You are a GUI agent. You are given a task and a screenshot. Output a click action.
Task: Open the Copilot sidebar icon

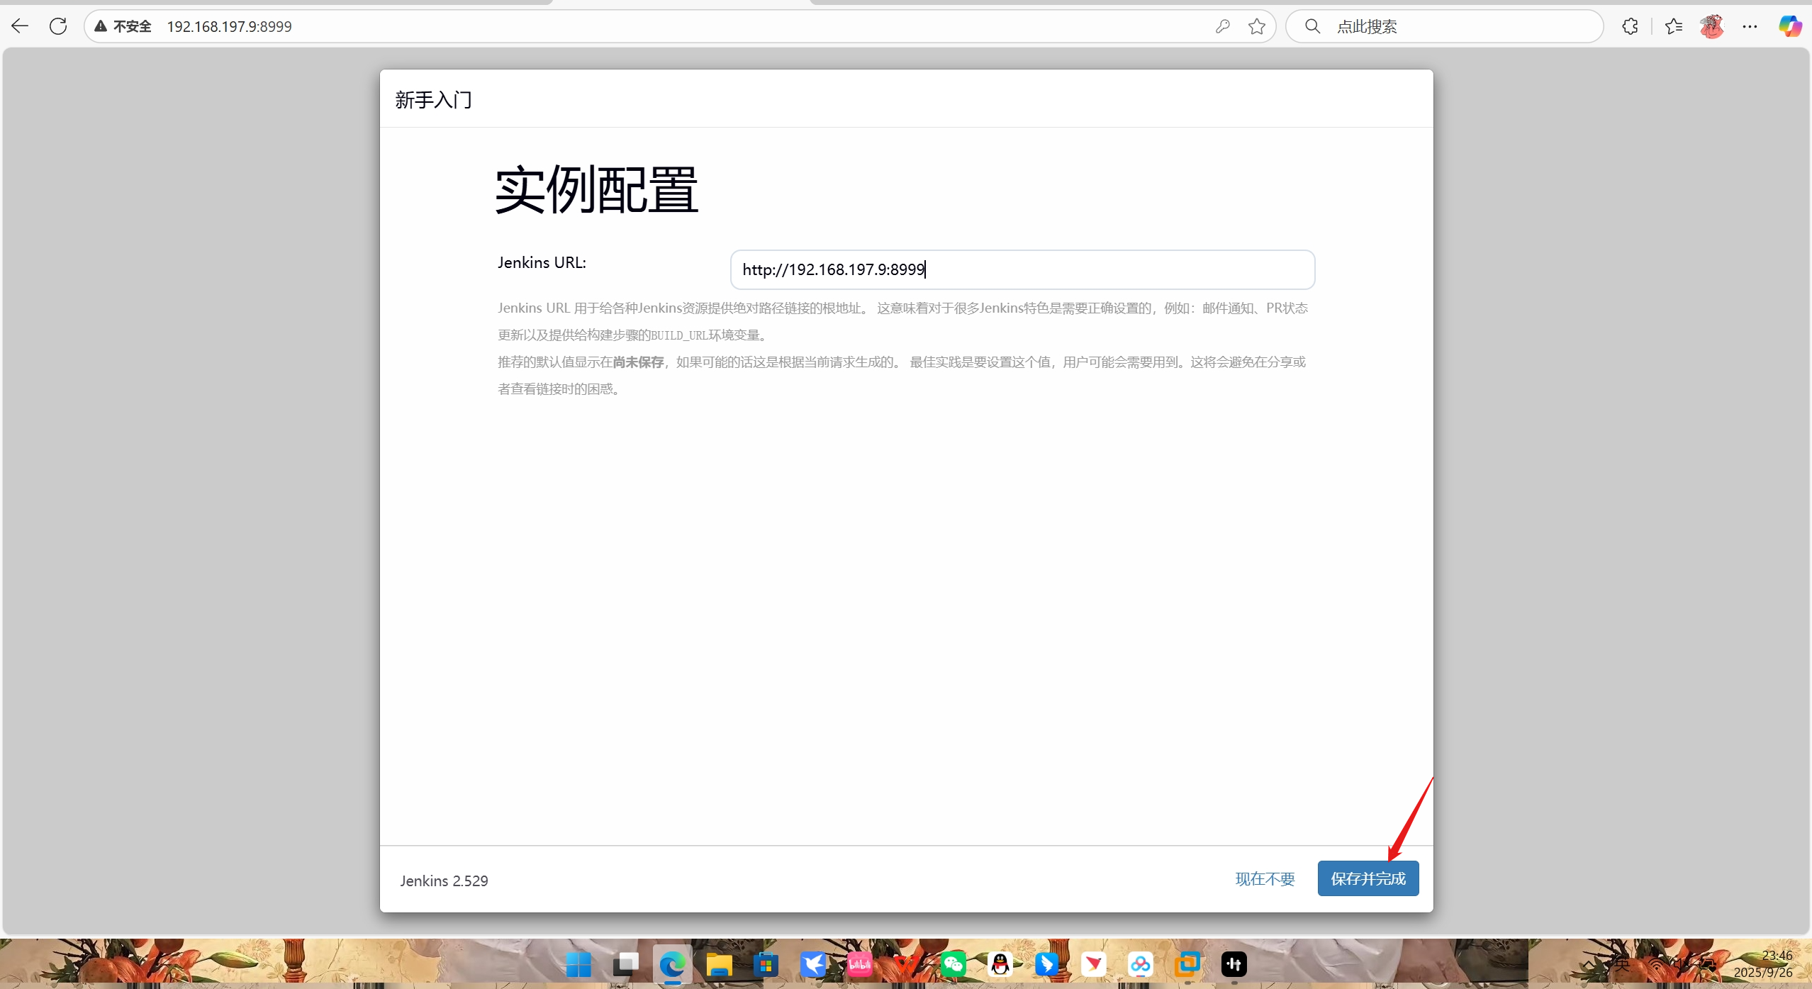click(1790, 26)
